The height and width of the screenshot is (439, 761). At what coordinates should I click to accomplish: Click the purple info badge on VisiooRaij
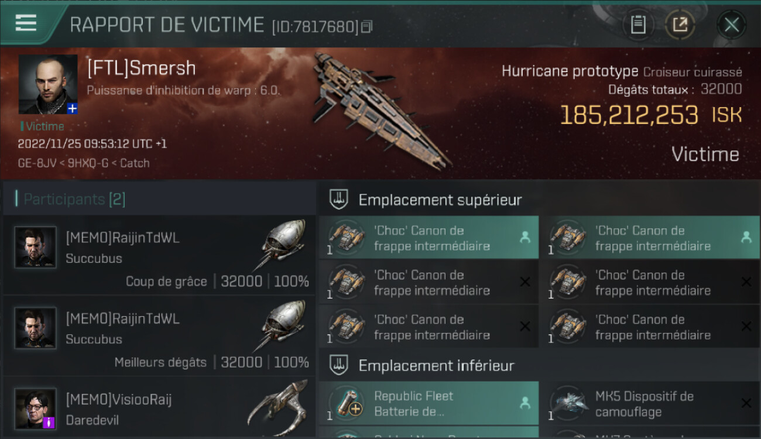click(49, 421)
